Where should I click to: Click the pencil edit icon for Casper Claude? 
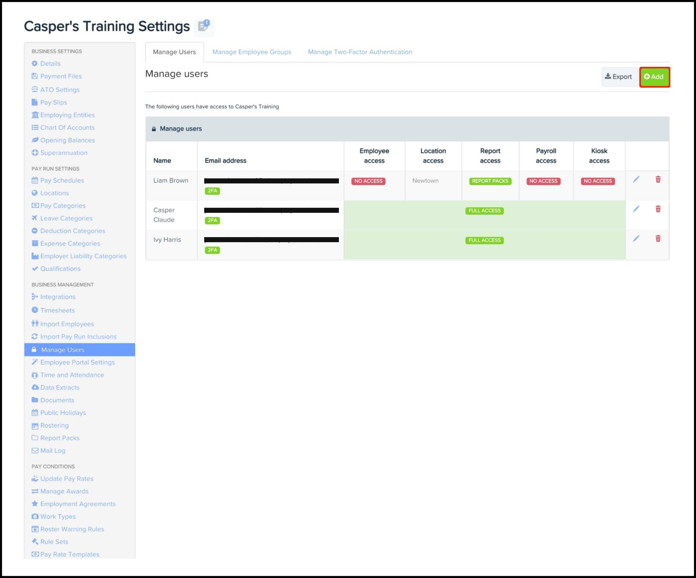tap(636, 209)
